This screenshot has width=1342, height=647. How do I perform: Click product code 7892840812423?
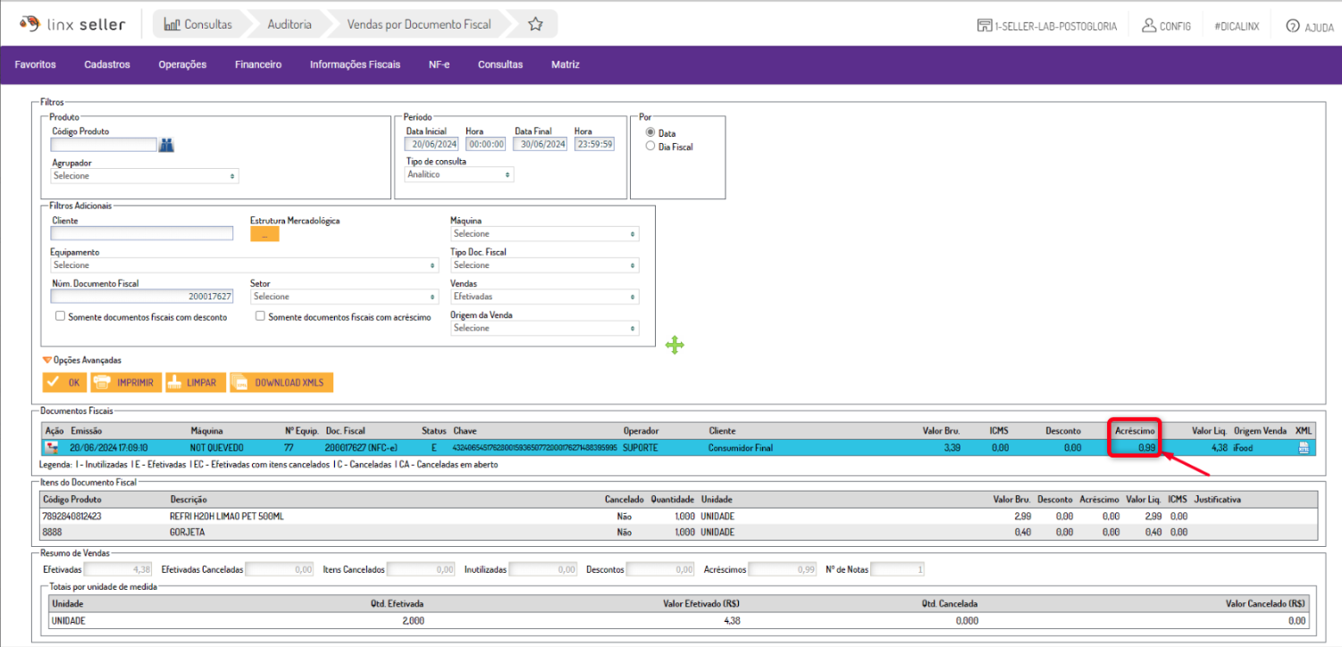point(71,517)
